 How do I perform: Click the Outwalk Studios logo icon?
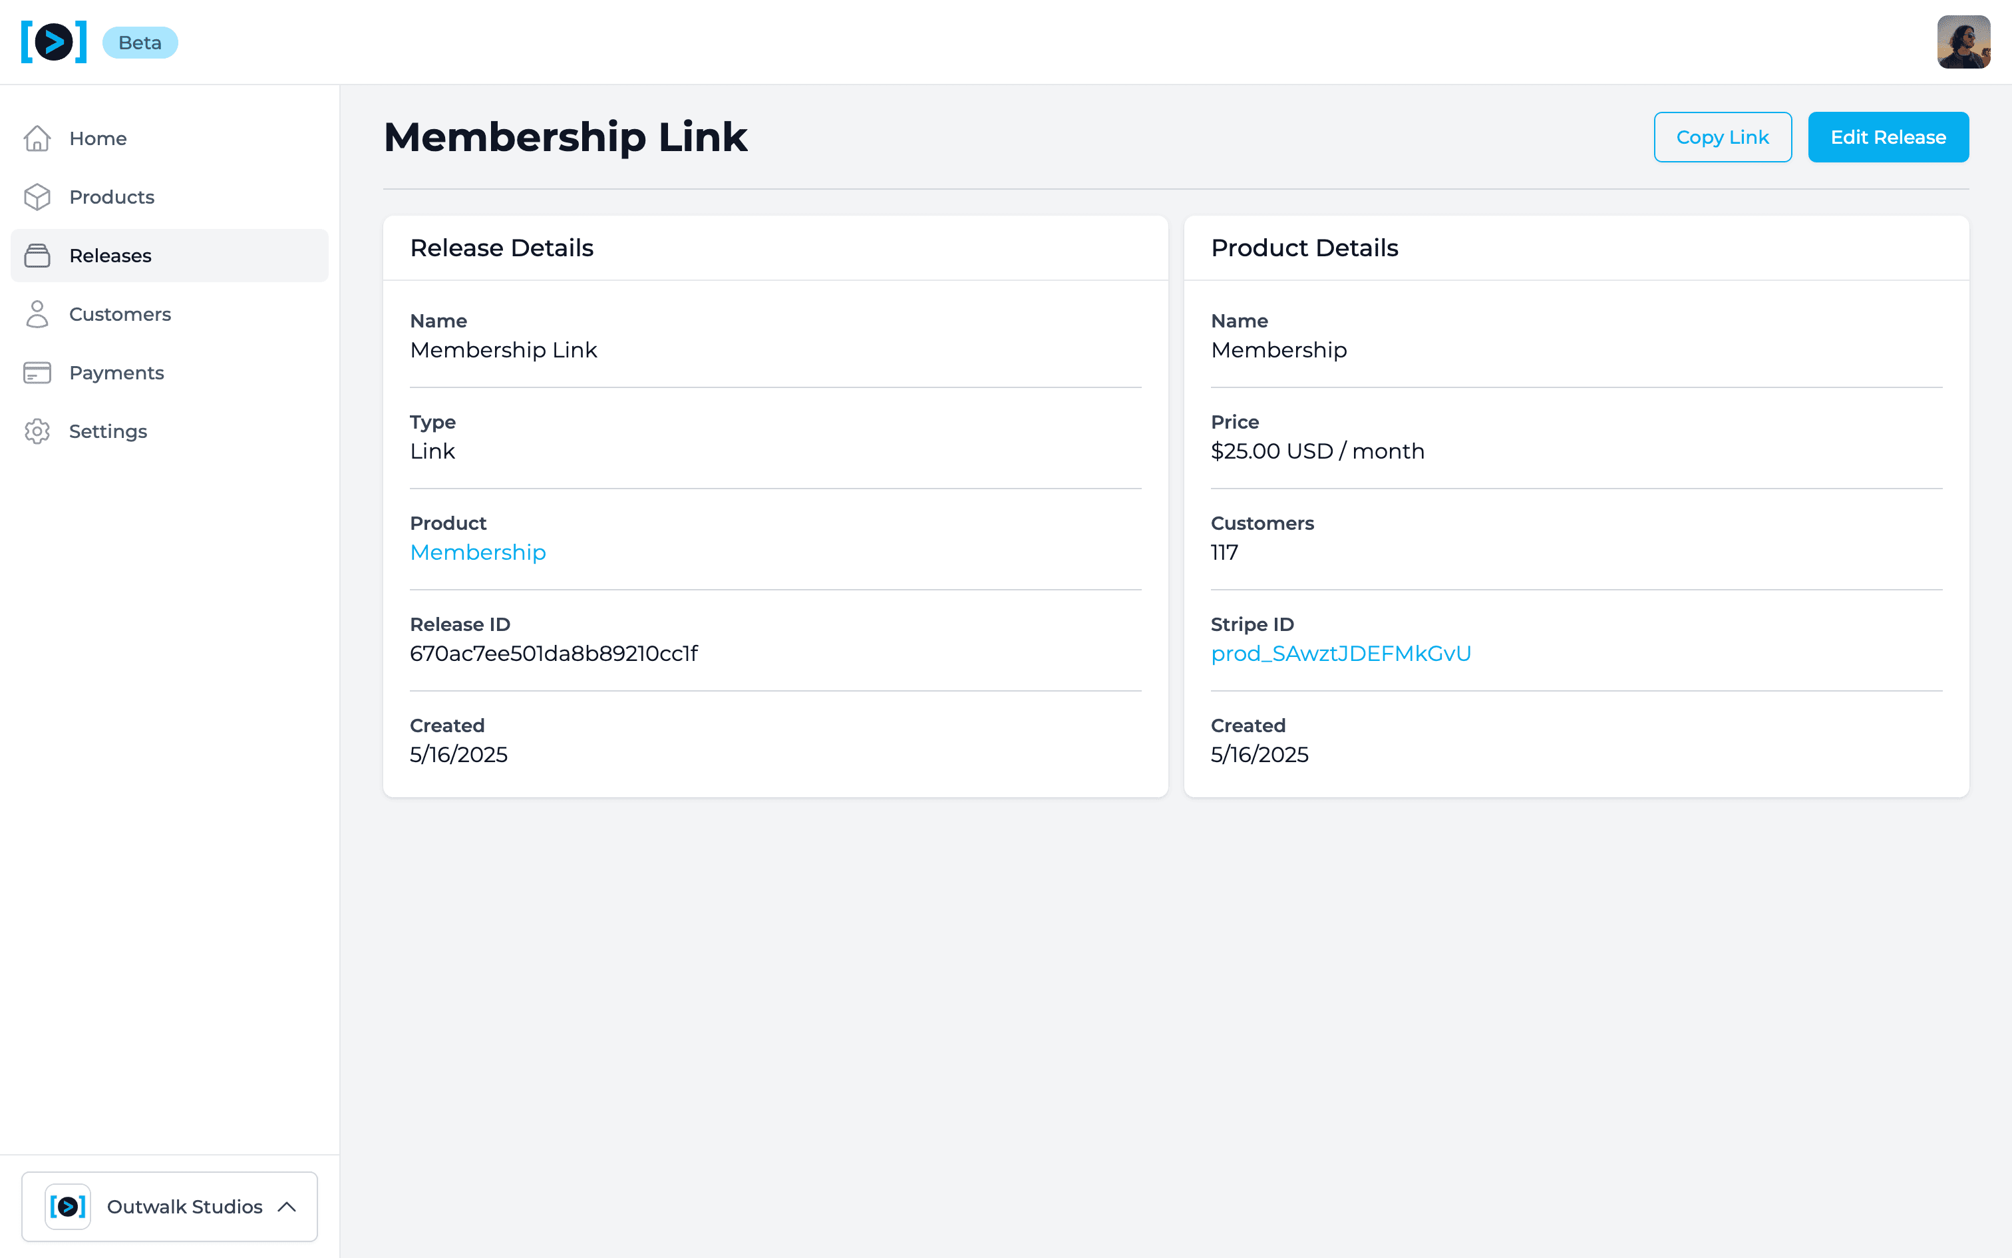coord(68,1206)
